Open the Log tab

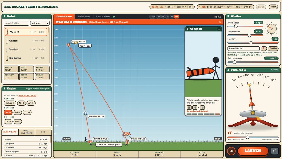(x=43, y=132)
